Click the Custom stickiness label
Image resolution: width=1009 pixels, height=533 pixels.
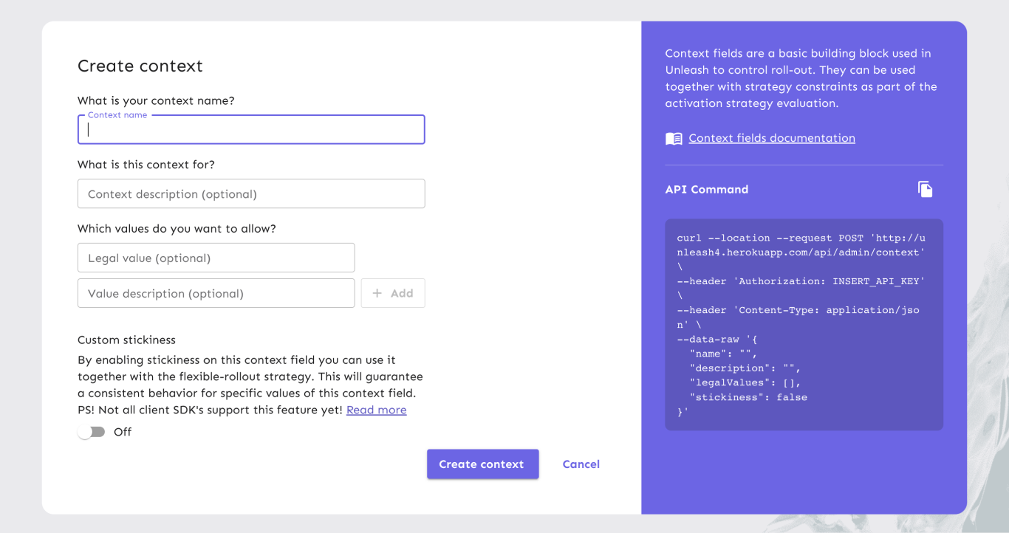pos(126,340)
